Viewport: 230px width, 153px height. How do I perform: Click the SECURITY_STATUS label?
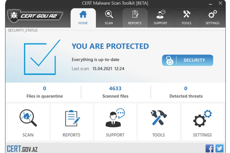(x=23, y=30)
